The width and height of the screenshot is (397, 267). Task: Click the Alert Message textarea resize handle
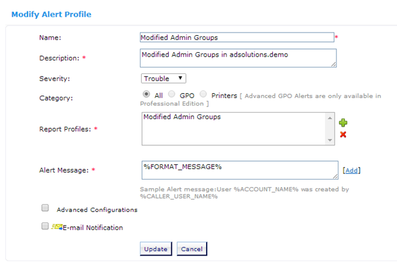(335, 177)
